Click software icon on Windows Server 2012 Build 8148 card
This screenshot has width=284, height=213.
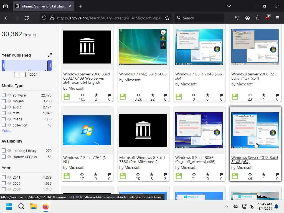coord(235,176)
